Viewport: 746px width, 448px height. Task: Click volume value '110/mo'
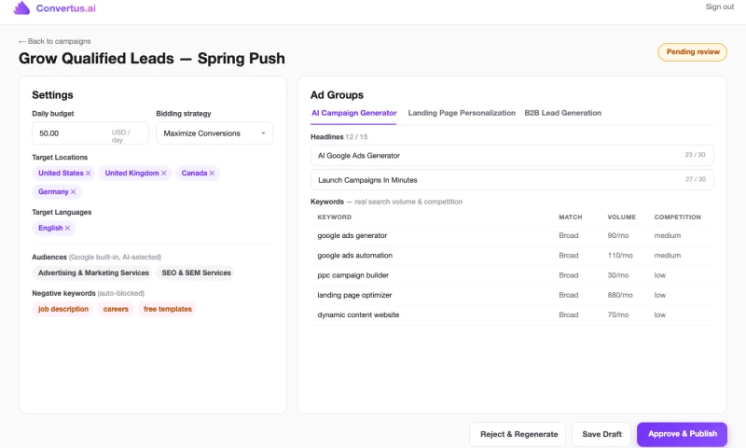[620, 256]
